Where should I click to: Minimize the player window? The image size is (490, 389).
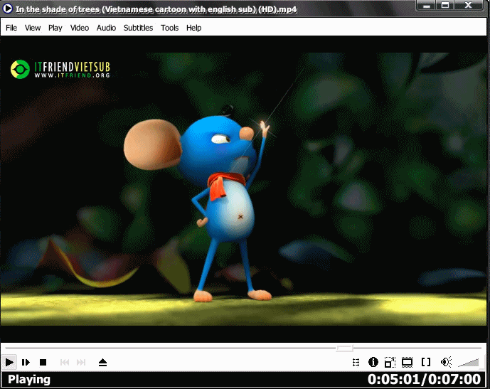point(426,6)
